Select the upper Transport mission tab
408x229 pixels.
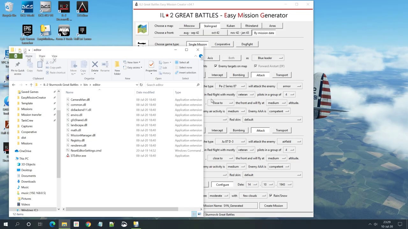coord(282,75)
